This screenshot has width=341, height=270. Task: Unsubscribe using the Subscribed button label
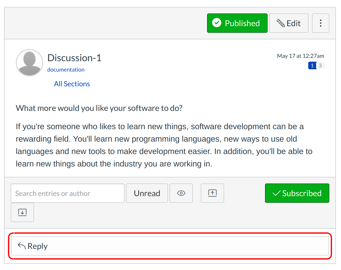(x=302, y=193)
